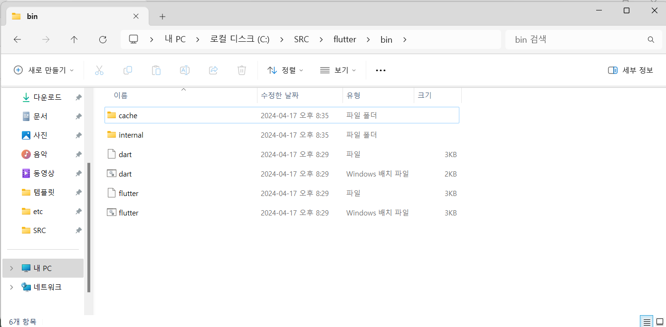
Task: Open the See more ellipsis menu
Action: [x=381, y=70]
